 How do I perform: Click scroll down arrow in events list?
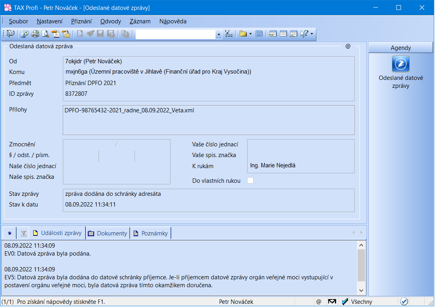pos(361,290)
